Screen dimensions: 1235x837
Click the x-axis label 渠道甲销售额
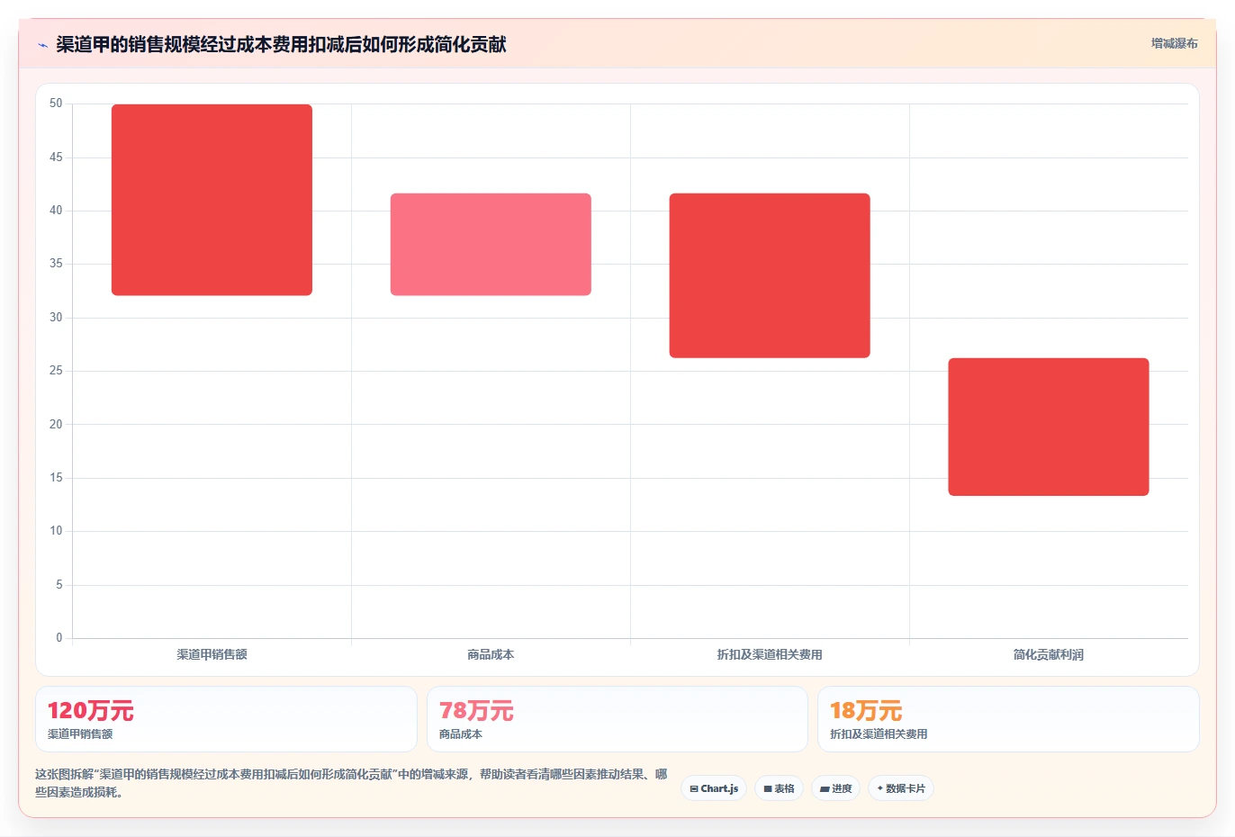(x=212, y=654)
